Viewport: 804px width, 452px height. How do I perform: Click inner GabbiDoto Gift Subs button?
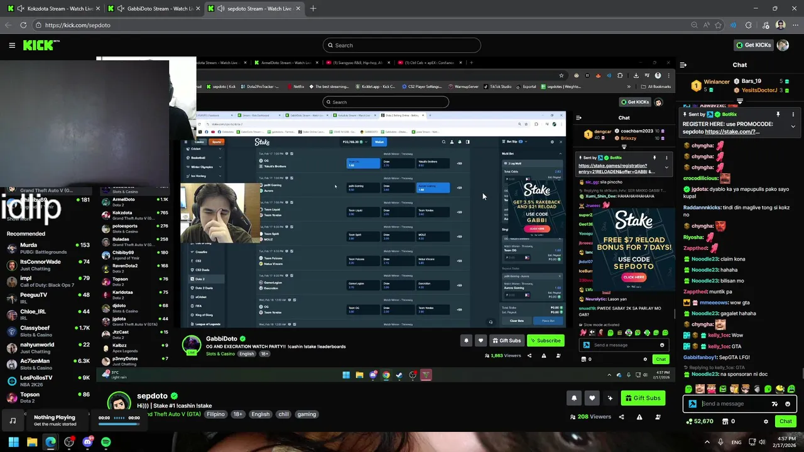[x=507, y=341]
